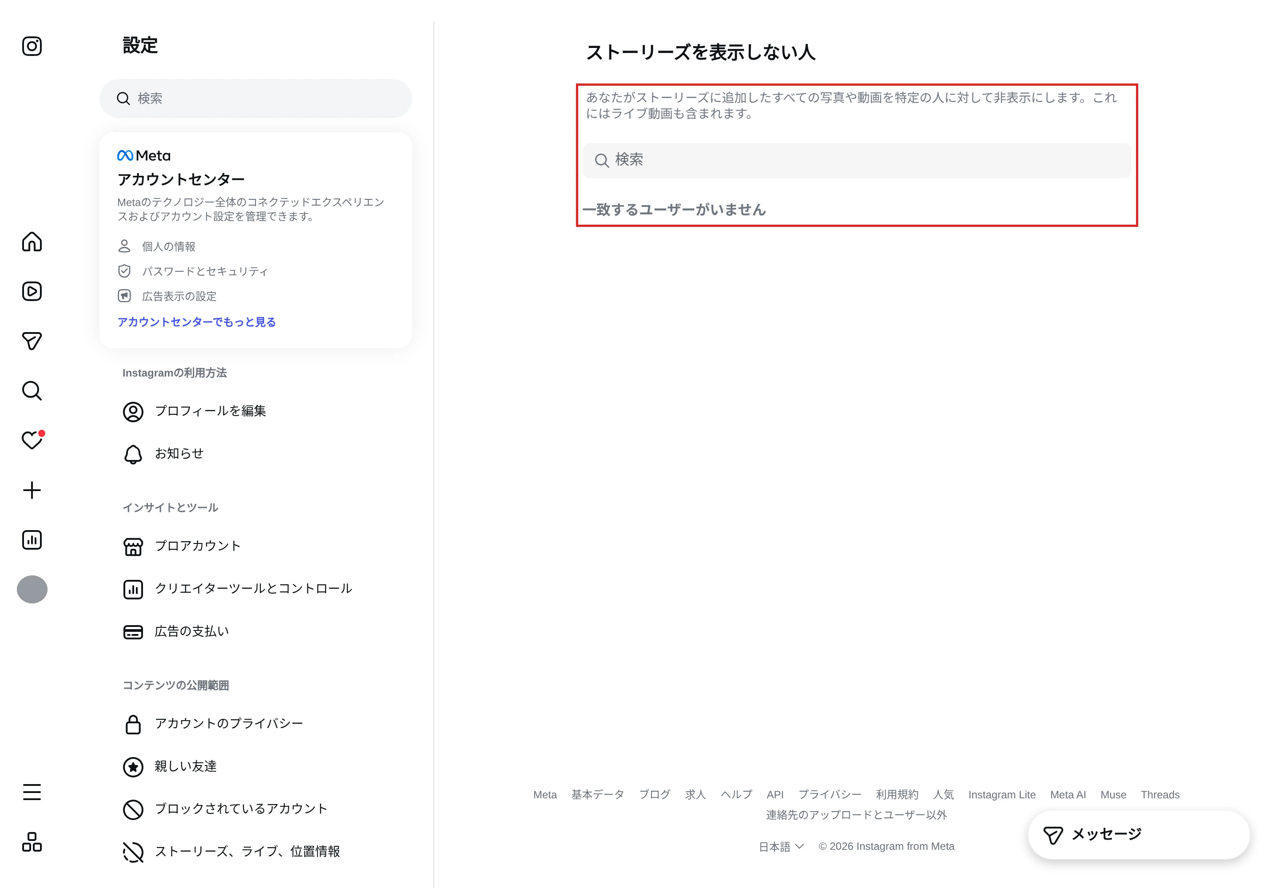This screenshot has width=1279, height=888.
Task: Click the Meta footer link
Action: coord(545,794)
